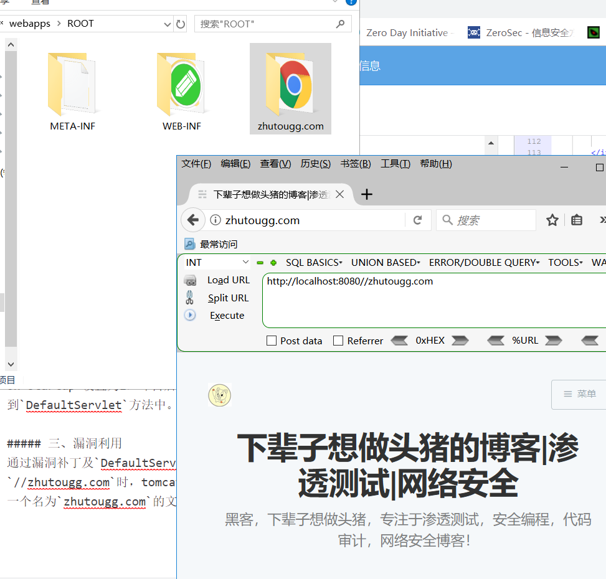Click the Load URL icon in HackBar

click(190, 280)
